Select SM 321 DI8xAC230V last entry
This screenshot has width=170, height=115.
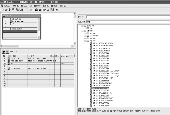pos(101,105)
